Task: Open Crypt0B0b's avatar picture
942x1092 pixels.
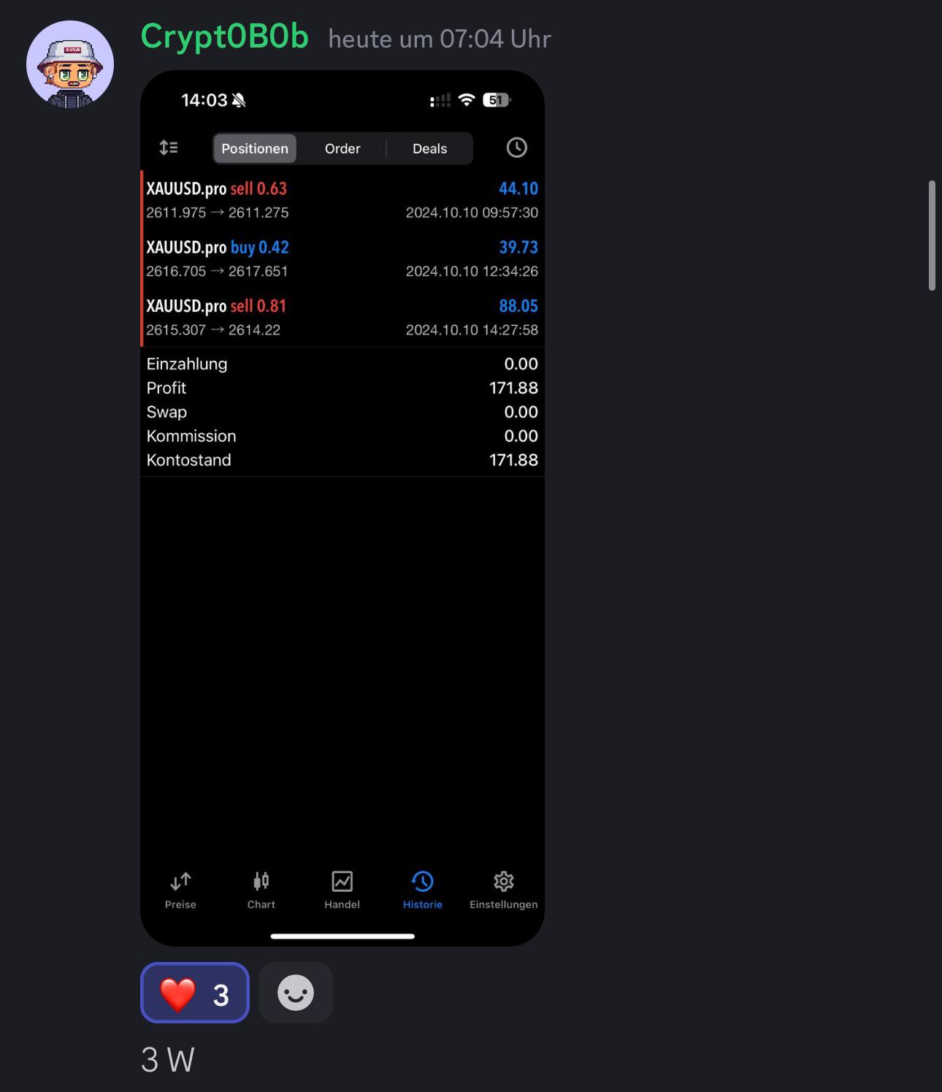Action: pyautogui.click(x=70, y=64)
